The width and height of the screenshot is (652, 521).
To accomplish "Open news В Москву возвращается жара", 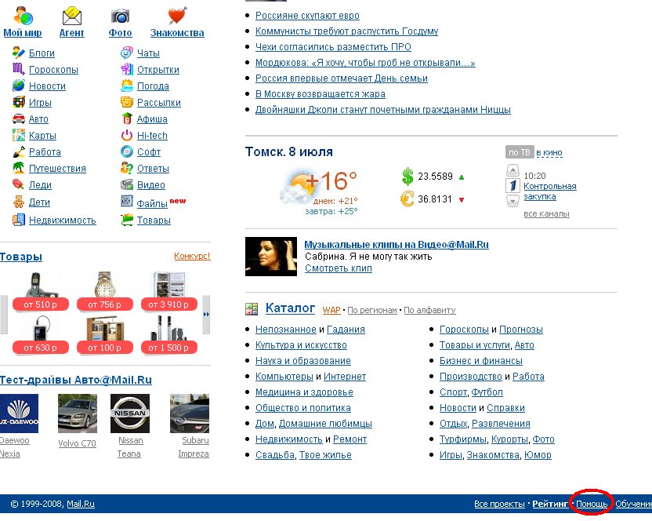I will 321,94.
